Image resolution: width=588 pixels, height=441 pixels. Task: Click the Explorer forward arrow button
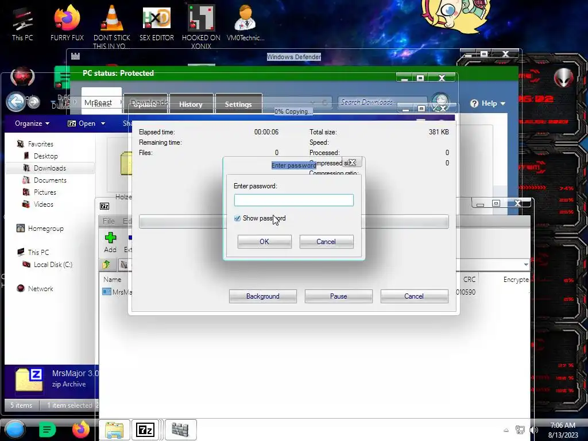pyautogui.click(x=34, y=102)
